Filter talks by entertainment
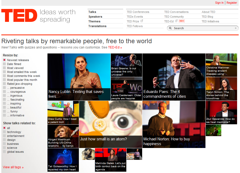The width and height of the screenshot is (240, 173). coord(4,136)
